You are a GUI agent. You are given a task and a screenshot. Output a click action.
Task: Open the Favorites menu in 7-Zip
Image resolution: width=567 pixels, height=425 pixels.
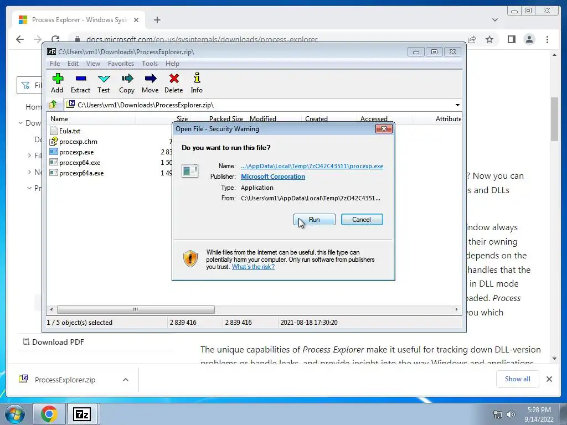point(121,64)
